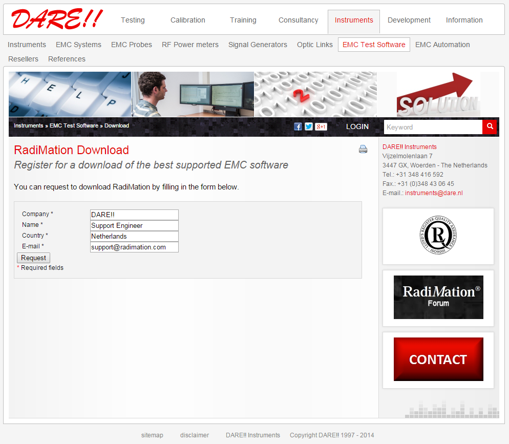Click inside the Company input field
This screenshot has height=444, width=509.
tap(134, 215)
